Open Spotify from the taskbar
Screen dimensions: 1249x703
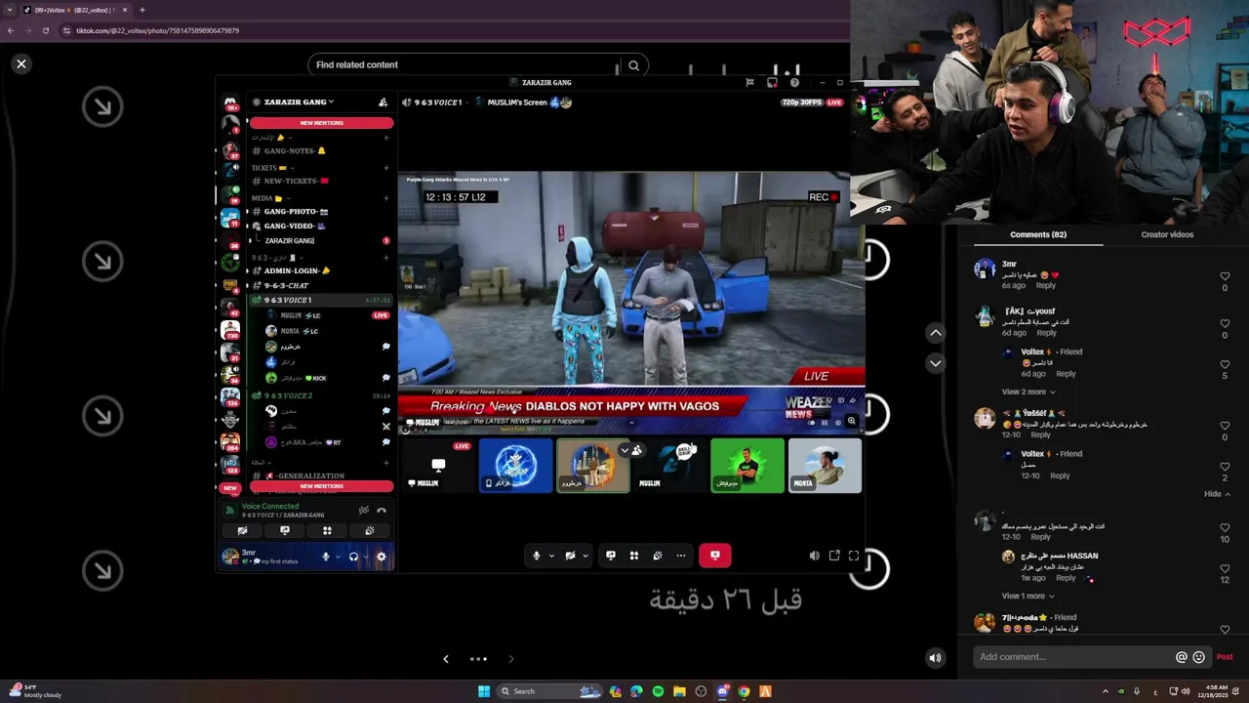click(x=658, y=691)
